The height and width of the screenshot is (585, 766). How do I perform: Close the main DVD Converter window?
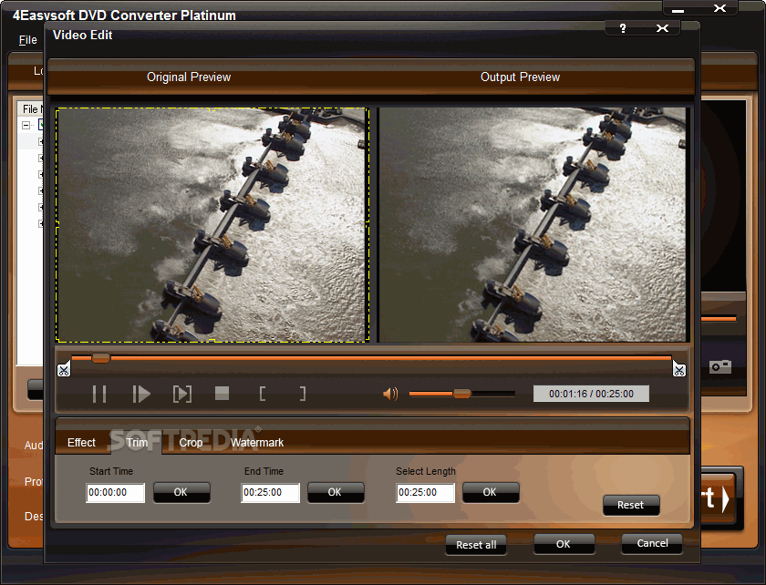pyautogui.click(x=719, y=8)
